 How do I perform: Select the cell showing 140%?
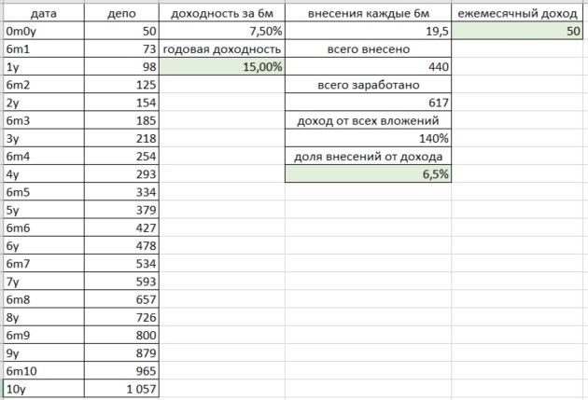[369, 138]
